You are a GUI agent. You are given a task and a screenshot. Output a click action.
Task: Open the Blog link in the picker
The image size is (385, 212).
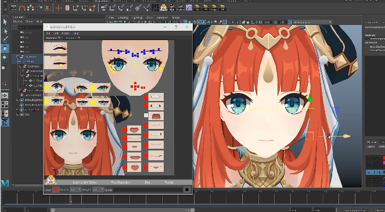pos(147,182)
